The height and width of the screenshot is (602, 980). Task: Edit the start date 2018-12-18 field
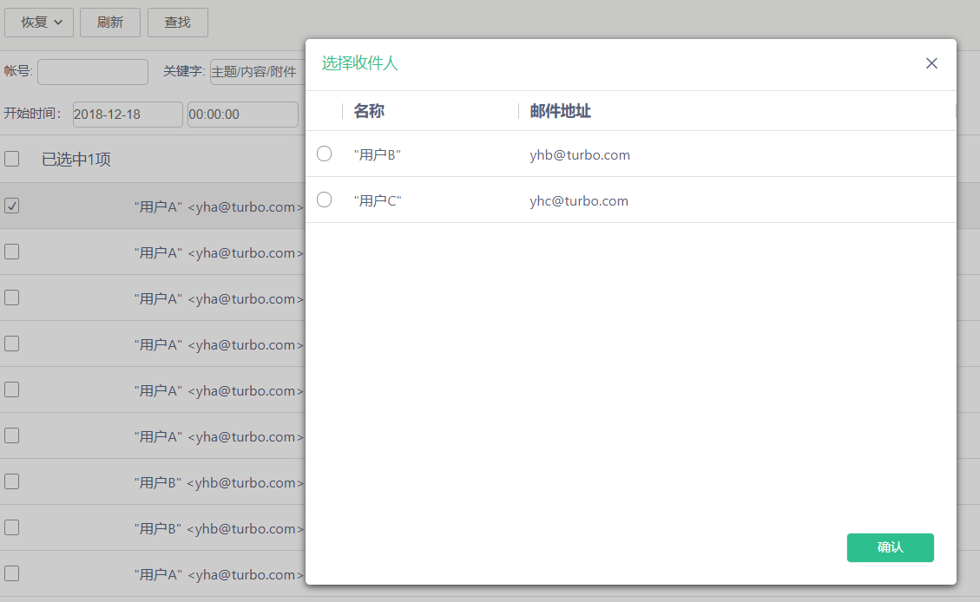point(128,115)
